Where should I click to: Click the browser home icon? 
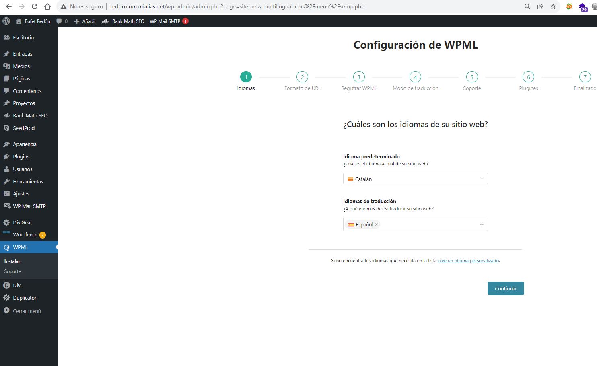point(47,6)
